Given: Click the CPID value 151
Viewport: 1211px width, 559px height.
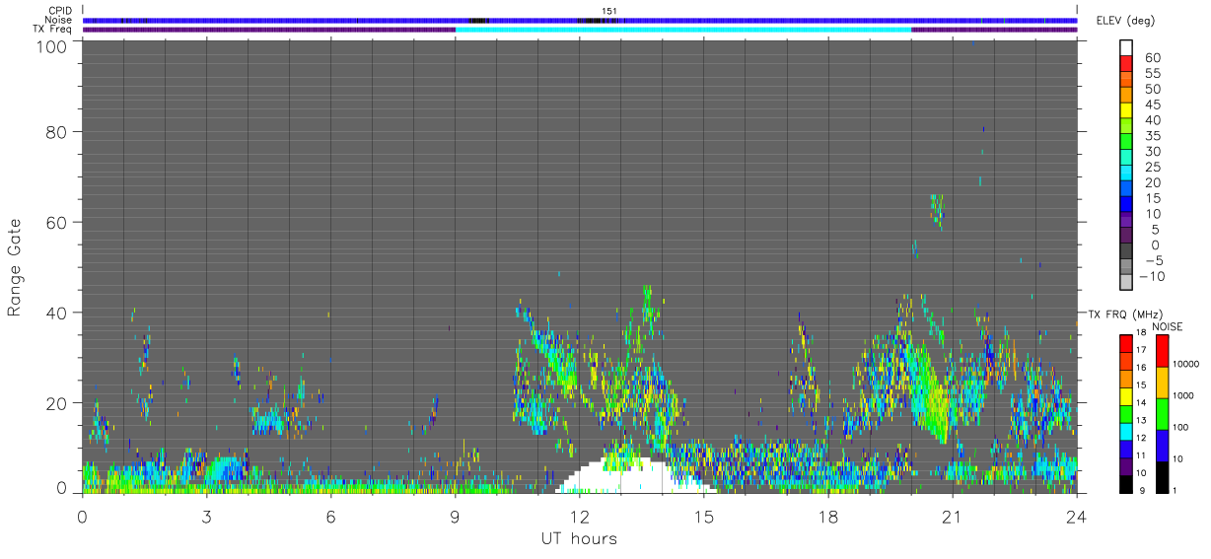Looking at the screenshot, I should pos(609,11).
